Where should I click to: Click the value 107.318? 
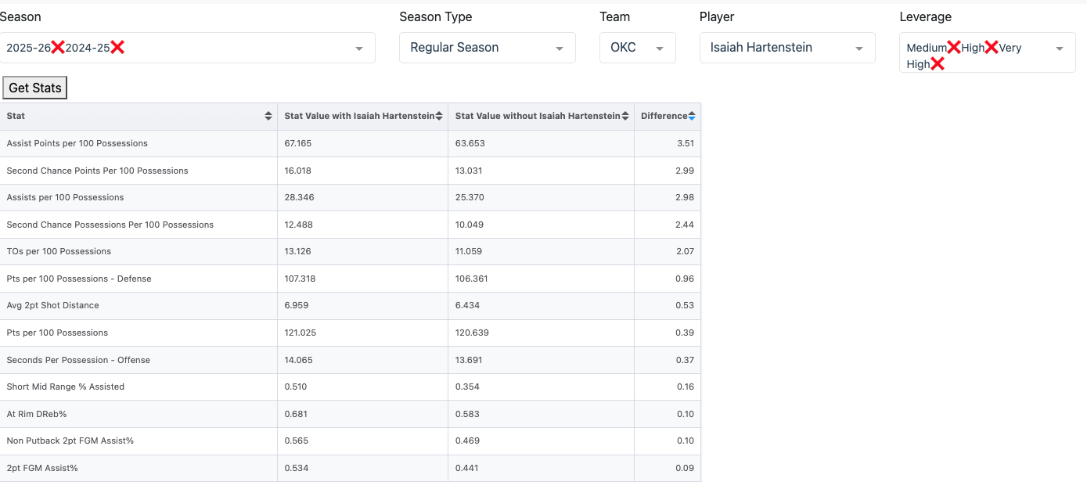click(x=301, y=279)
